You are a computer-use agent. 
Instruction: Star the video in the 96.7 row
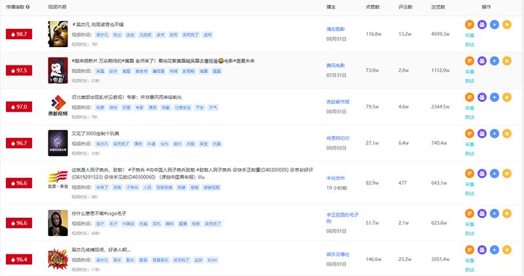tap(507, 133)
